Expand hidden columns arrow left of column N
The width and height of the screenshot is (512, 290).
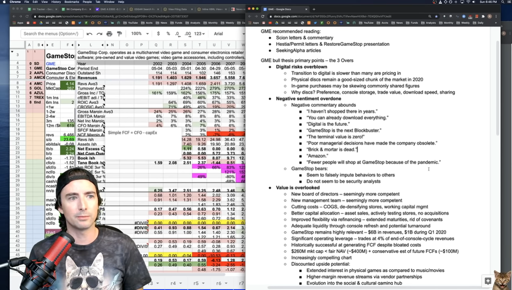(x=107, y=45)
